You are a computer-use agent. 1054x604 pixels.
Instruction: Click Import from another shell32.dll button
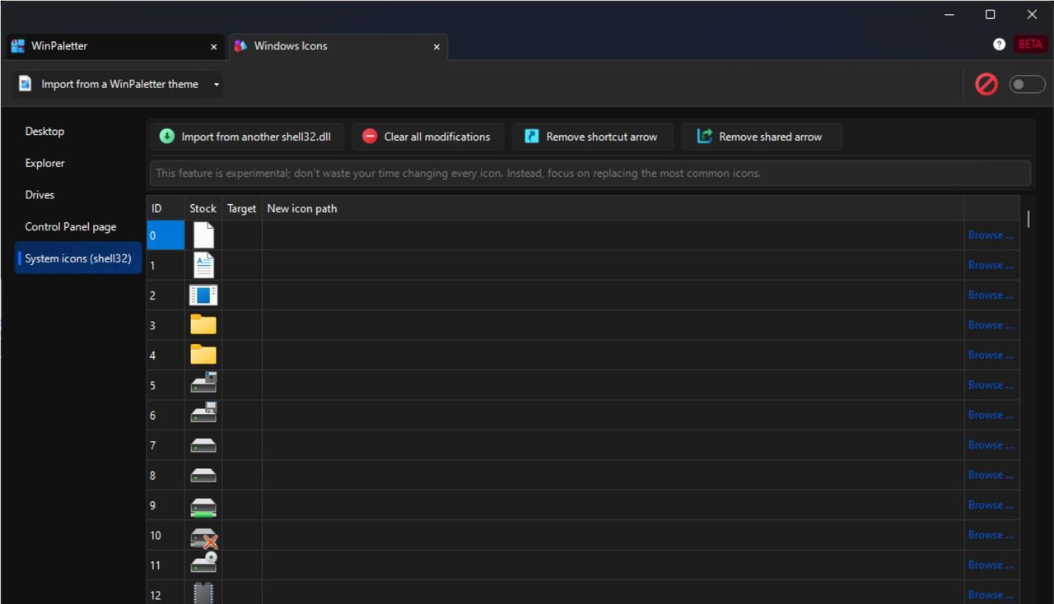click(x=245, y=137)
